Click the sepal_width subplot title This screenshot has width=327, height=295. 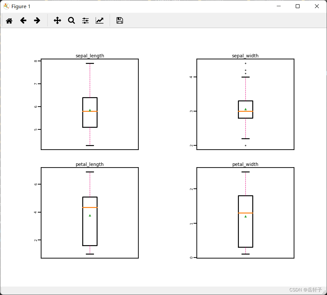tap(245, 56)
